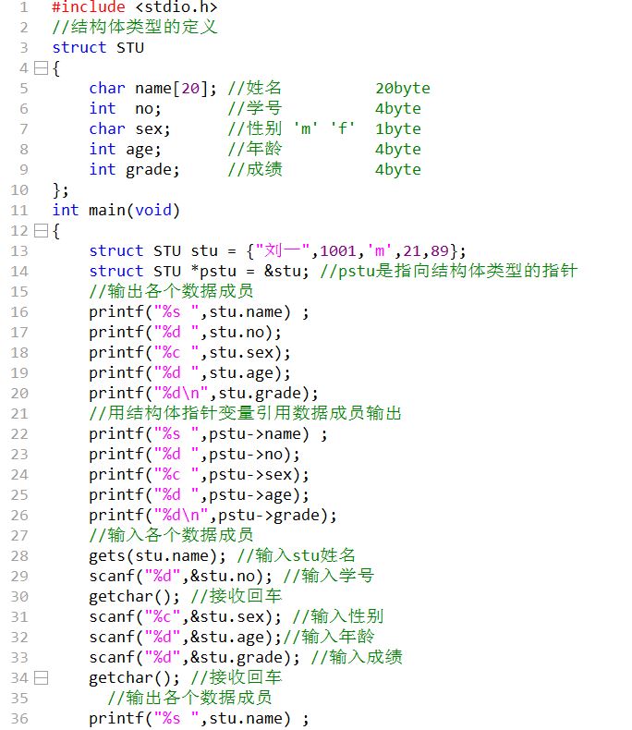Click the printf pstu->name statement
632x730 pixels.
208,434
